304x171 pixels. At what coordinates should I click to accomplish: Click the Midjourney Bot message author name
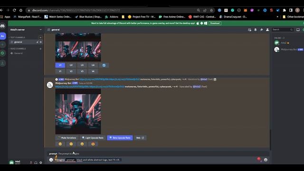(63, 83)
